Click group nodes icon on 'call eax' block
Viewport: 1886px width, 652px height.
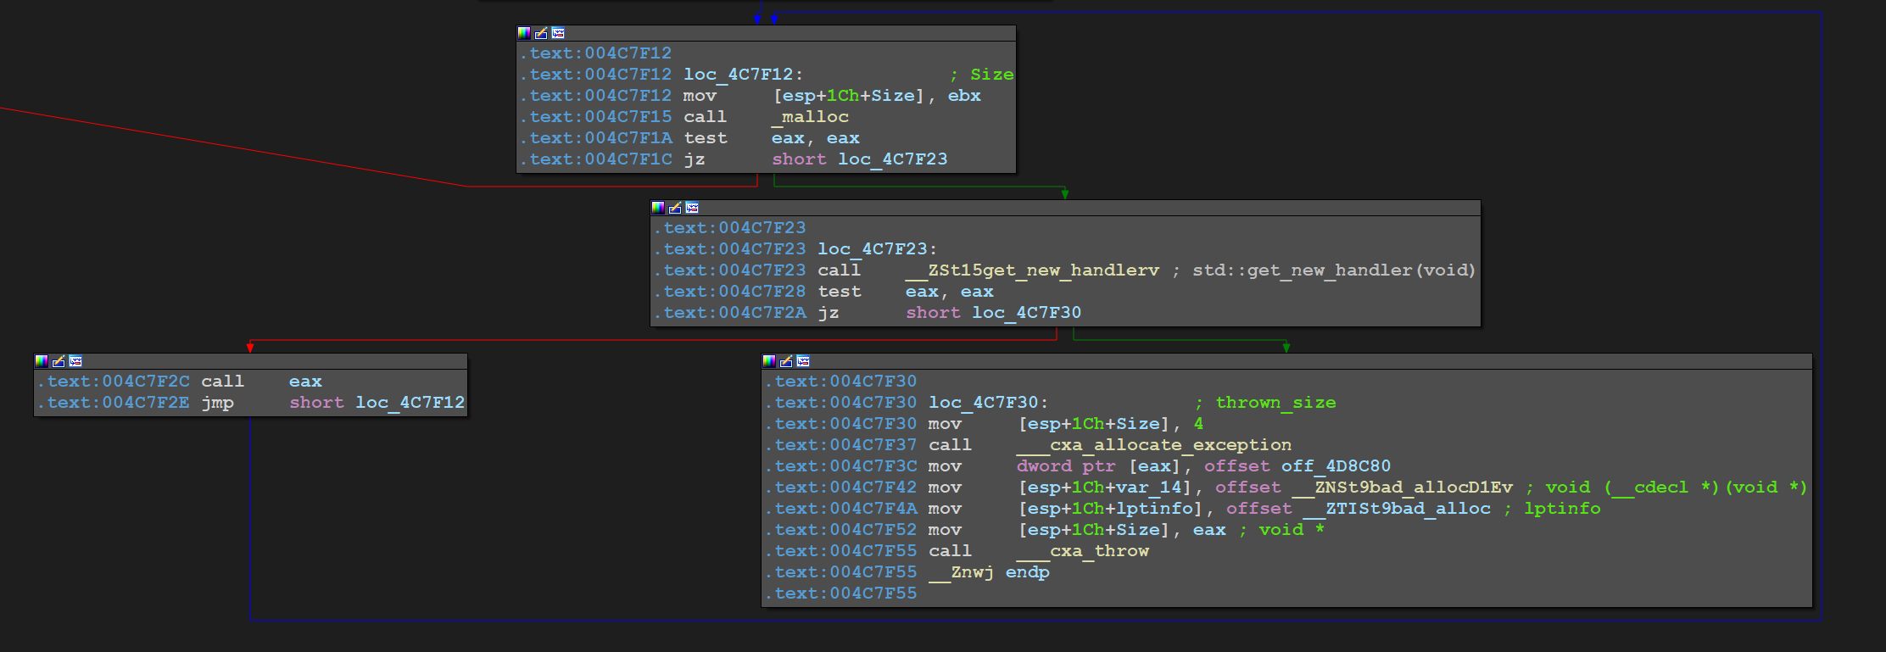(x=75, y=361)
